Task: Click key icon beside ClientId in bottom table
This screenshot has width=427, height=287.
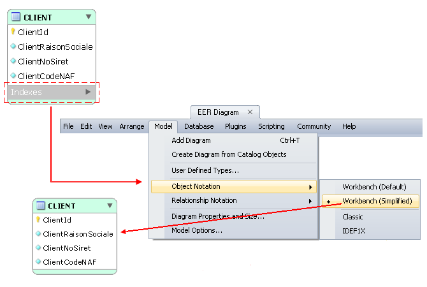Action: click(38, 219)
